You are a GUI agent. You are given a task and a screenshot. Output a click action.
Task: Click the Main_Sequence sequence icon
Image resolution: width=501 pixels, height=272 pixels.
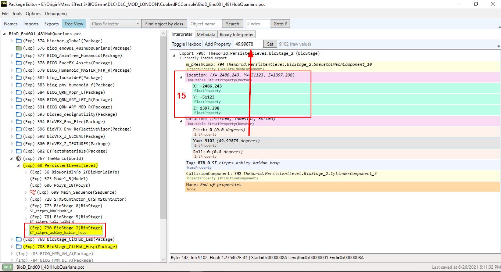(32, 192)
